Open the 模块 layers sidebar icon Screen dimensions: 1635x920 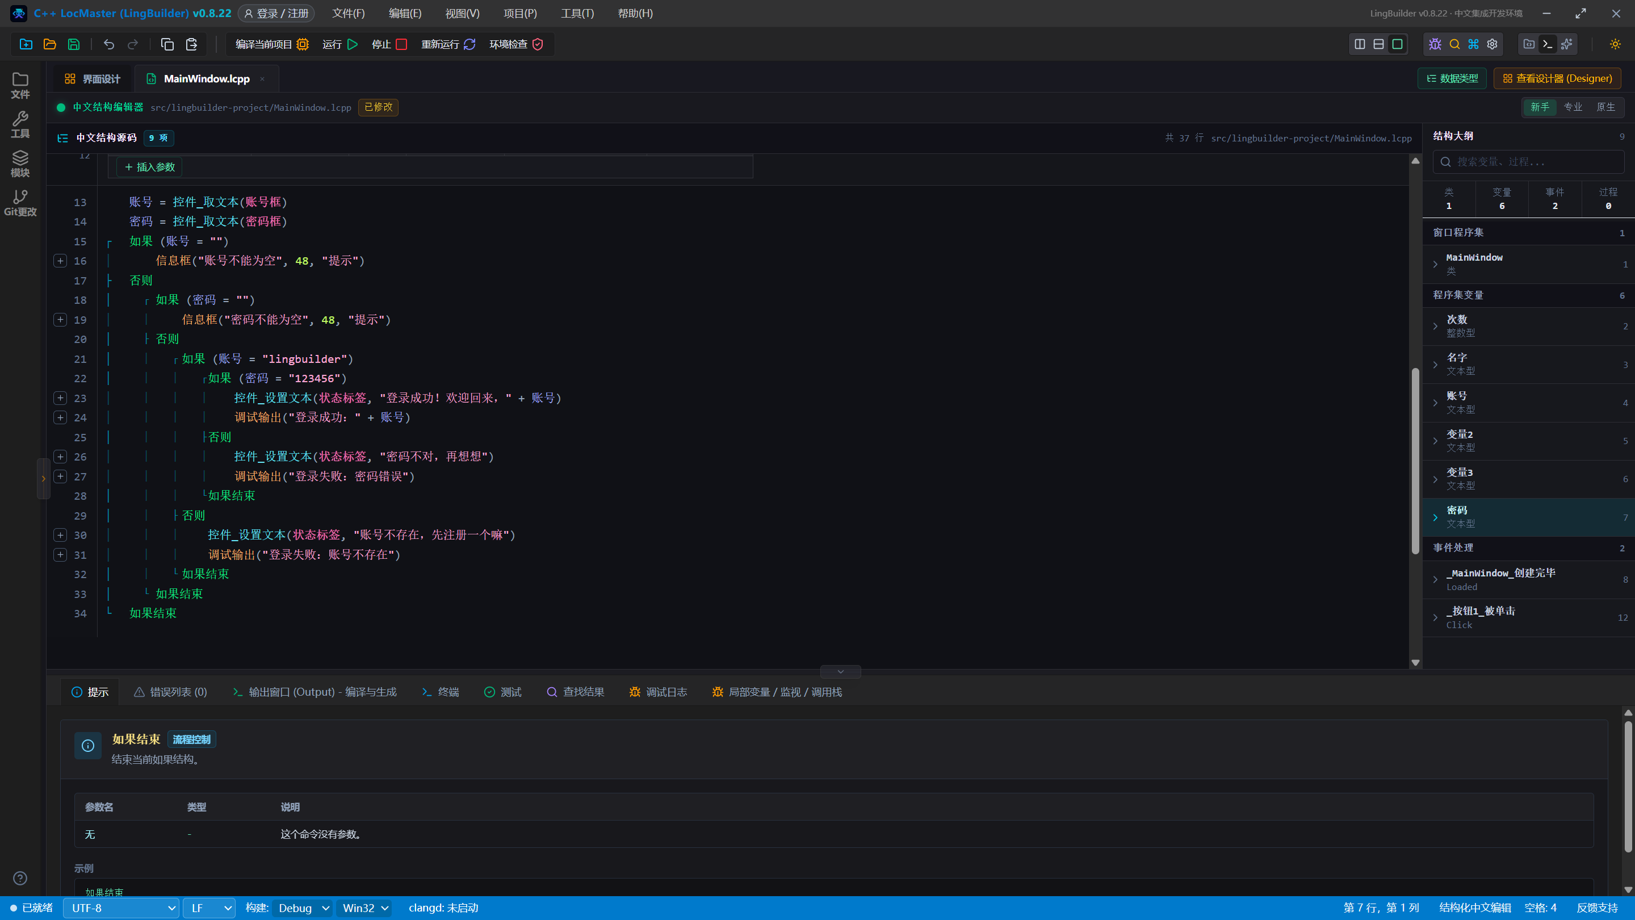20,164
